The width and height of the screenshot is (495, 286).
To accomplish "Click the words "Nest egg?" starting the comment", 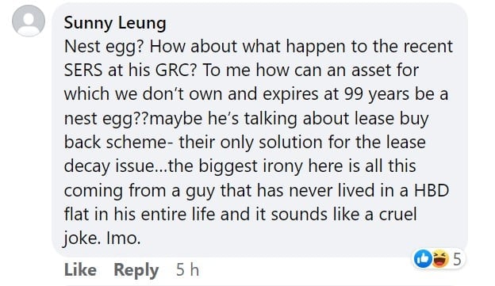I will coord(104,47).
